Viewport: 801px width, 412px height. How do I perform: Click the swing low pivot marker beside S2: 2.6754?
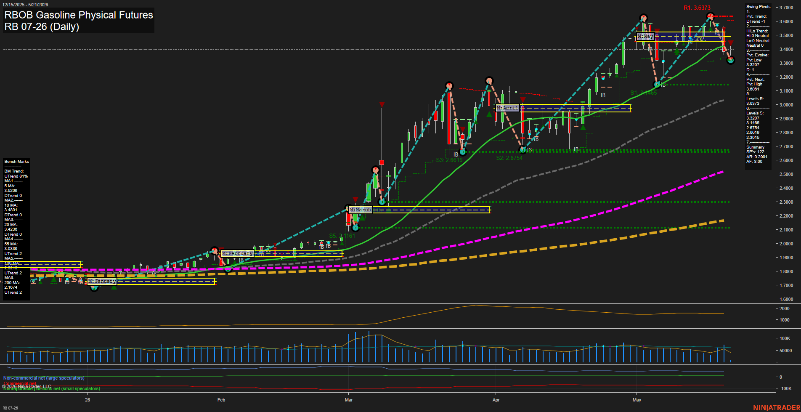point(523,149)
